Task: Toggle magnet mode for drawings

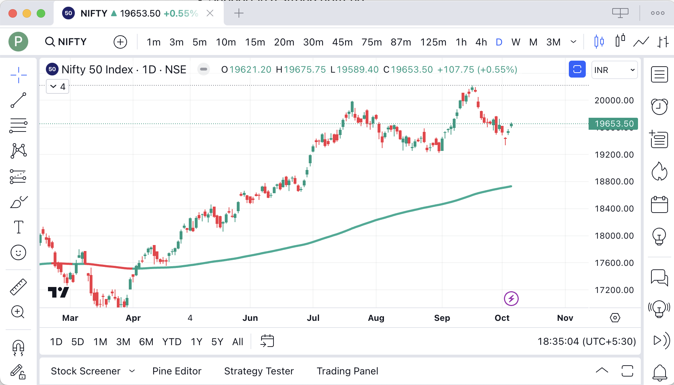Action: (x=18, y=348)
